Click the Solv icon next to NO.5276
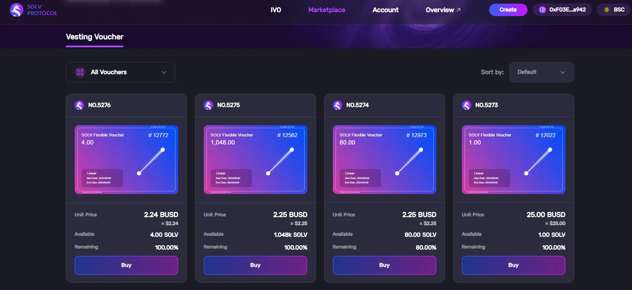This screenshot has width=632, height=290. click(79, 105)
